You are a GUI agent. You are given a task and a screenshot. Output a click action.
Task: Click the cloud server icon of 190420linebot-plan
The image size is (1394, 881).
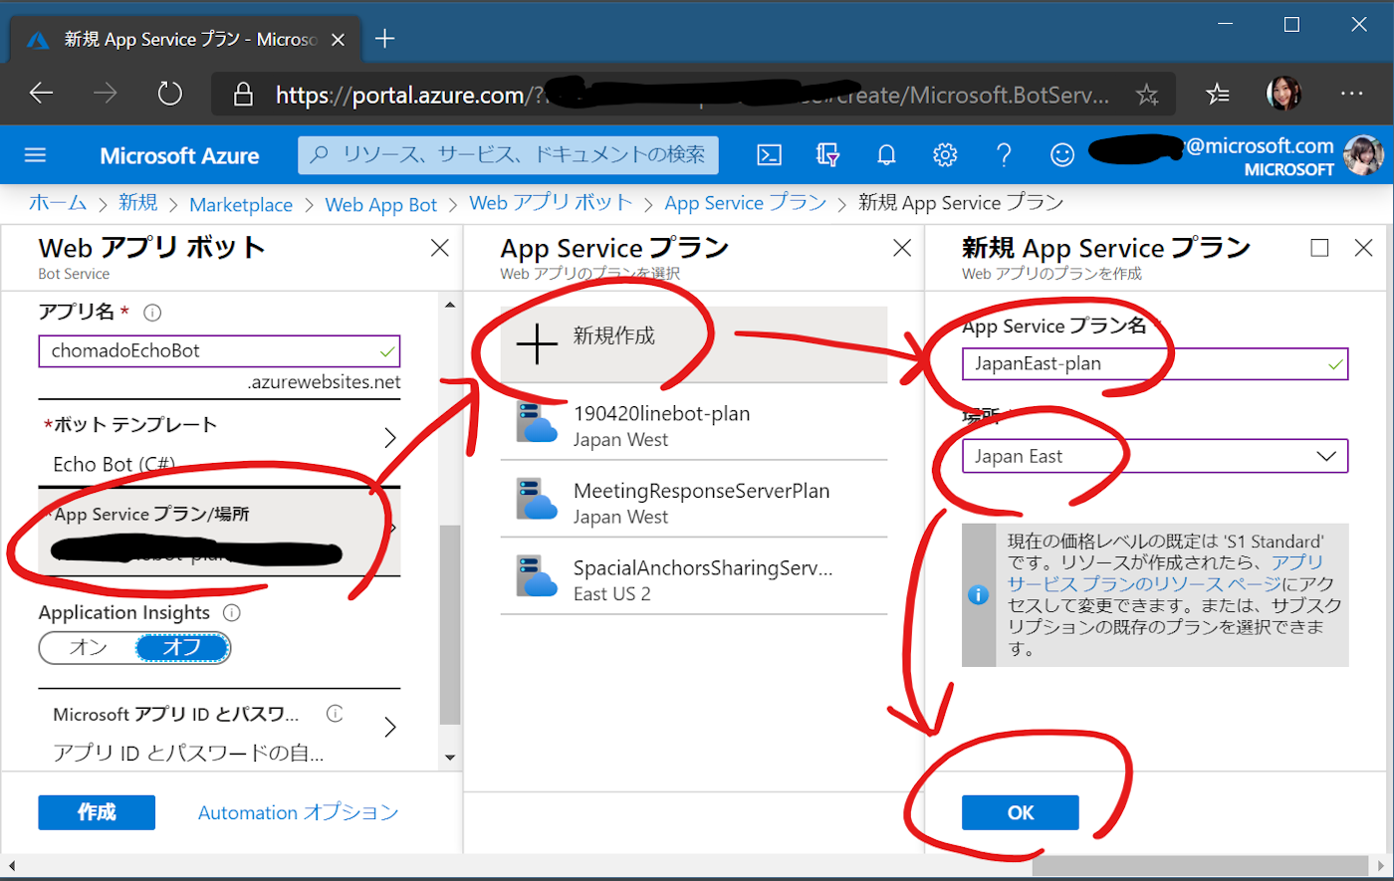[x=537, y=421]
